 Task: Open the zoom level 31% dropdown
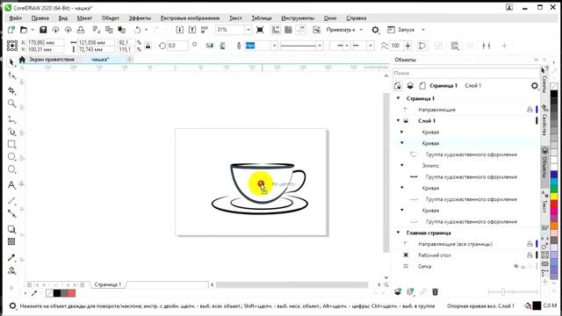pos(248,30)
